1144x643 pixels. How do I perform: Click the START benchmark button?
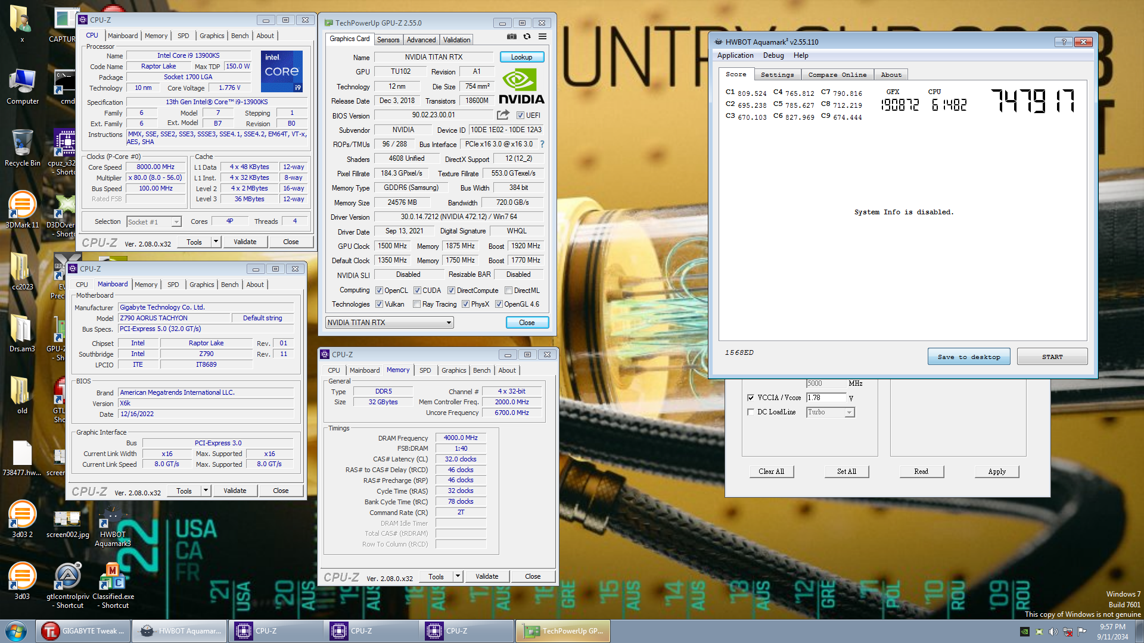pyautogui.click(x=1052, y=357)
